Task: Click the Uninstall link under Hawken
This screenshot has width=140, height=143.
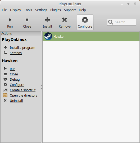Action: 16,101
